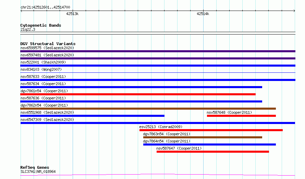Image resolution: width=305 pixels, height=179 pixels.
Task: Select the thin nsv834103 variant line
Action: click(x=158, y=72)
